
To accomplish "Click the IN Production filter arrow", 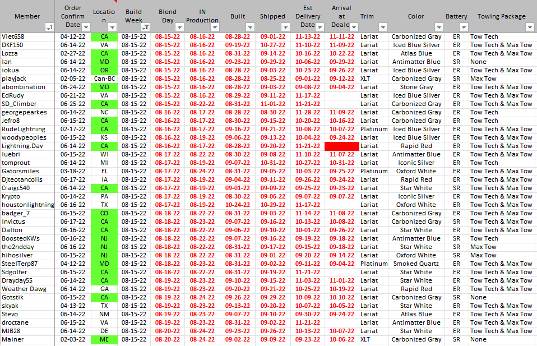I will click(214, 27).
